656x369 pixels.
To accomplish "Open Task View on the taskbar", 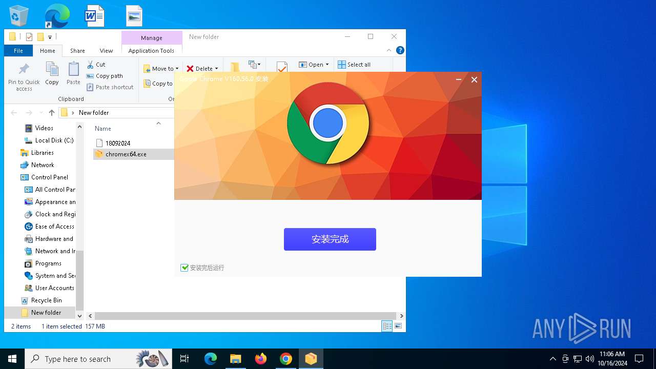I will pos(184,359).
